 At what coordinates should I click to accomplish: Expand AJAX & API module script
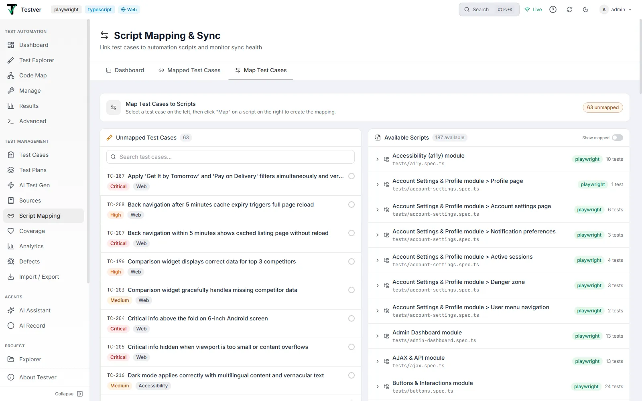point(378,361)
